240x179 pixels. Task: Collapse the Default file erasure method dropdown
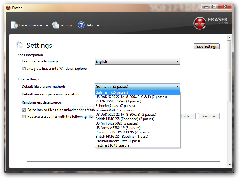pyautogui.click(x=177, y=87)
